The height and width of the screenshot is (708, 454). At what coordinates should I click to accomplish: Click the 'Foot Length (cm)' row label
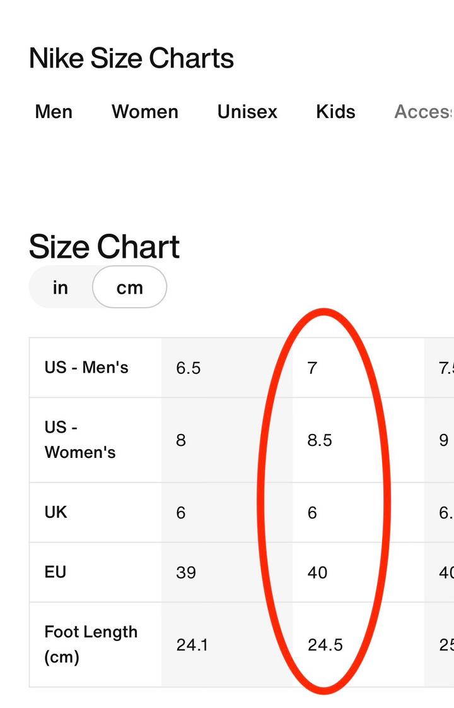click(91, 644)
